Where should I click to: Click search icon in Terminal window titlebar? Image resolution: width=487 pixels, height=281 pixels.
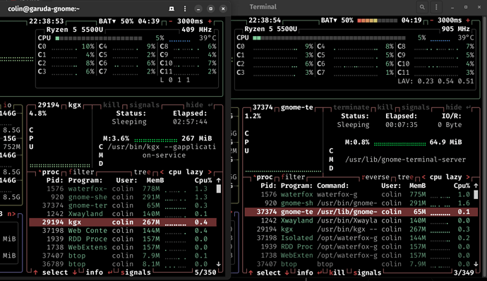click(422, 7)
